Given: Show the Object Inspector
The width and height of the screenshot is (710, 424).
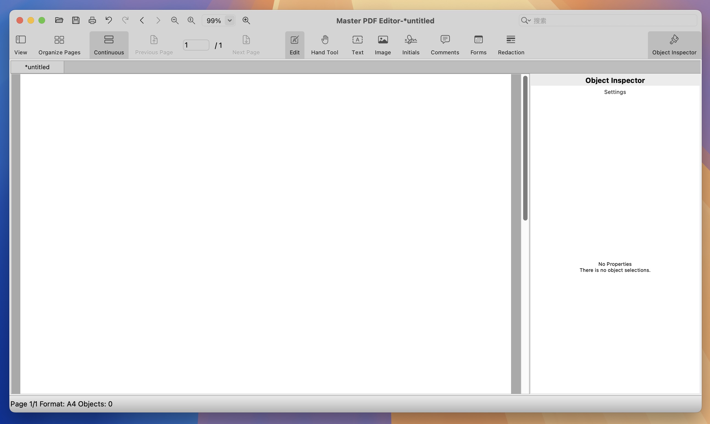Looking at the screenshot, I should [x=675, y=44].
